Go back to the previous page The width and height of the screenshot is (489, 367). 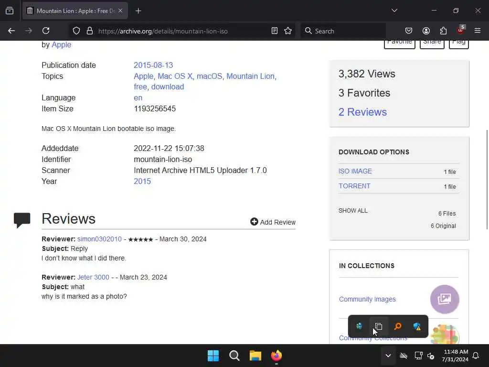11,31
